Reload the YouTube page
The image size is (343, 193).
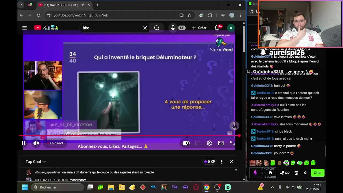(x=38, y=15)
